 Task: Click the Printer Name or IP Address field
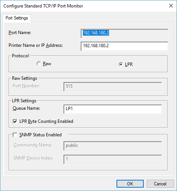point(124,46)
